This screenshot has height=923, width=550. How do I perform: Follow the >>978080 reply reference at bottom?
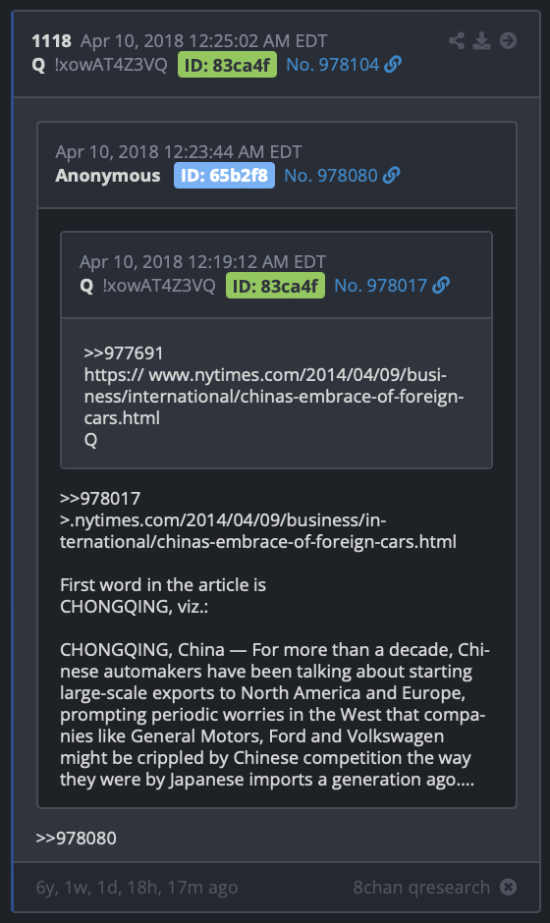click(x=76, y=838)
